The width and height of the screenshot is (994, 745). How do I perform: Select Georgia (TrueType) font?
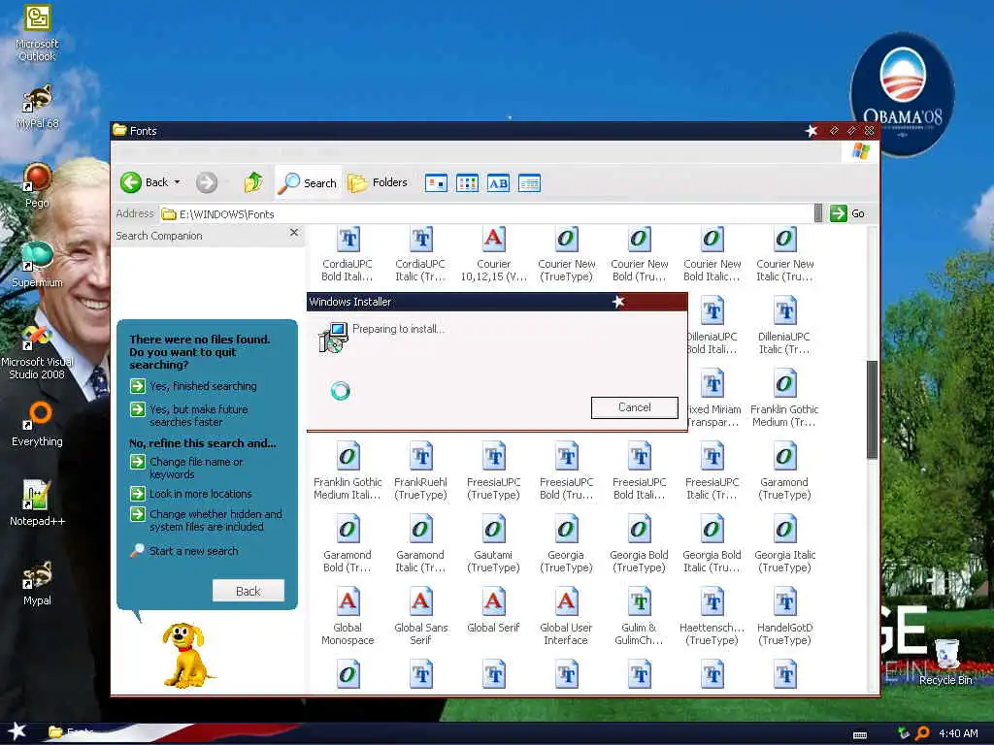566,545
